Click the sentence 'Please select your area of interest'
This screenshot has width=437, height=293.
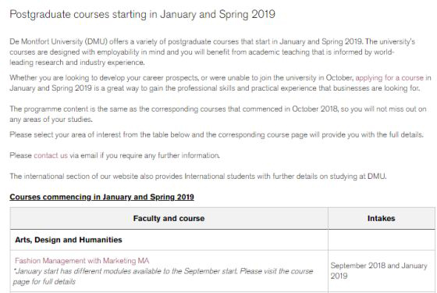tap(217, 134)
